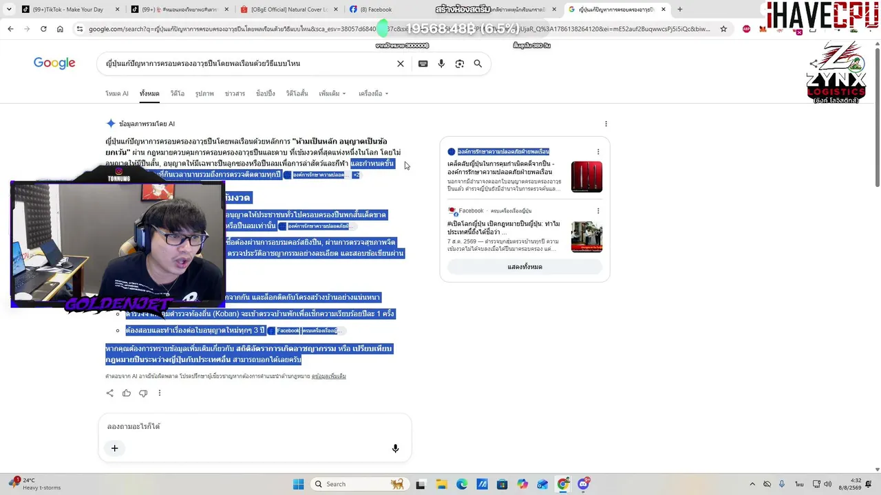The width and height of the screenshot is (881, 495).
Task: Open a new browser tab
Action: pyautogui.click(x=679, y=10)
